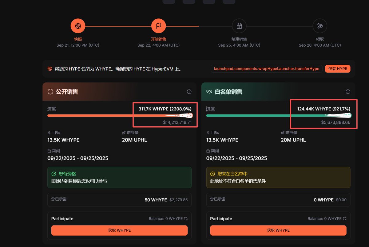Click the mask icon beside 白名单销售
Screen dimensions: 369x247
[x=209, y=92]
